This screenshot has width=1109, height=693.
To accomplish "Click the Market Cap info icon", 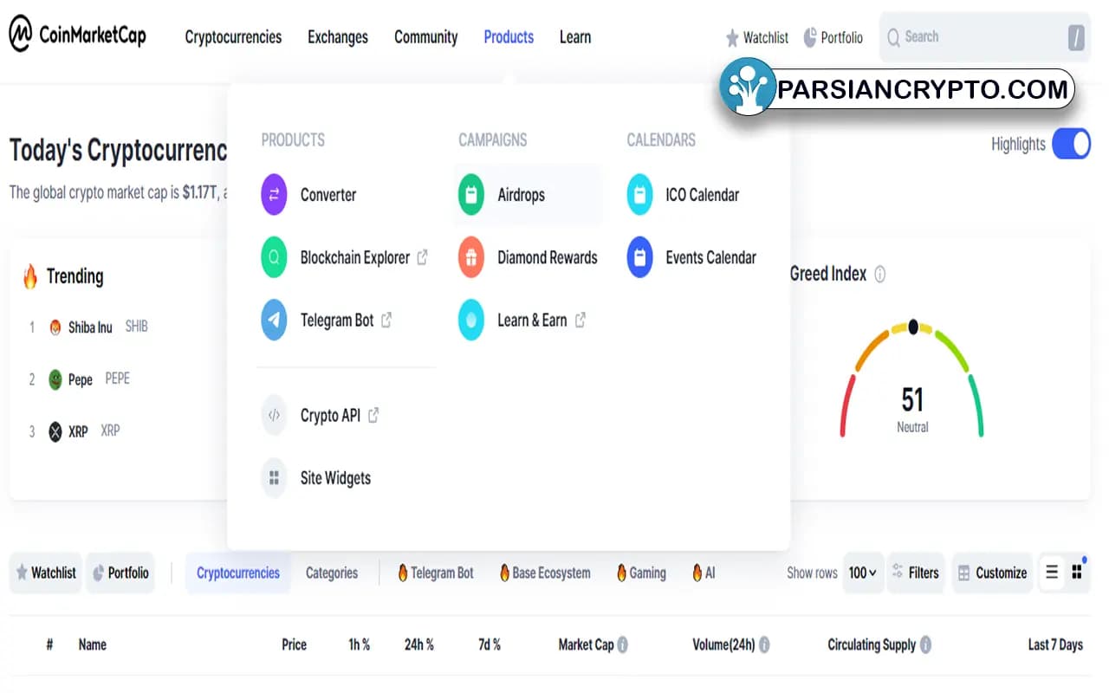I will (622, 644).
